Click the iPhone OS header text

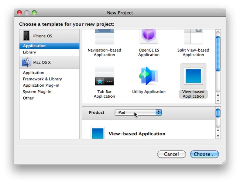tap(43, 36)
